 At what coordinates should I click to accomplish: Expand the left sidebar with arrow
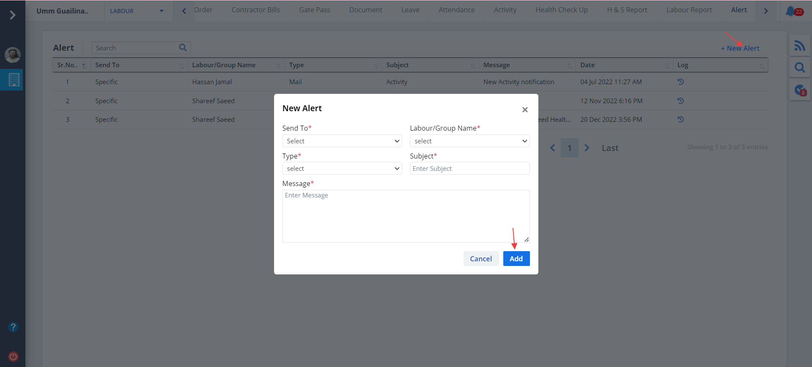click(x=13, y=15)
